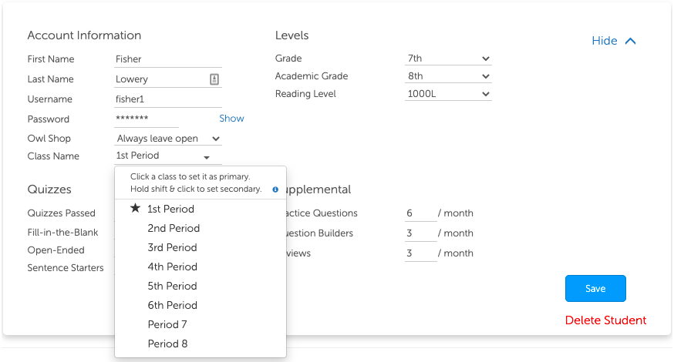Collapse panel with the Hide chevron icon
This screenshot has width=674, height=362.
pyautogui.click(x=630, y=41)
